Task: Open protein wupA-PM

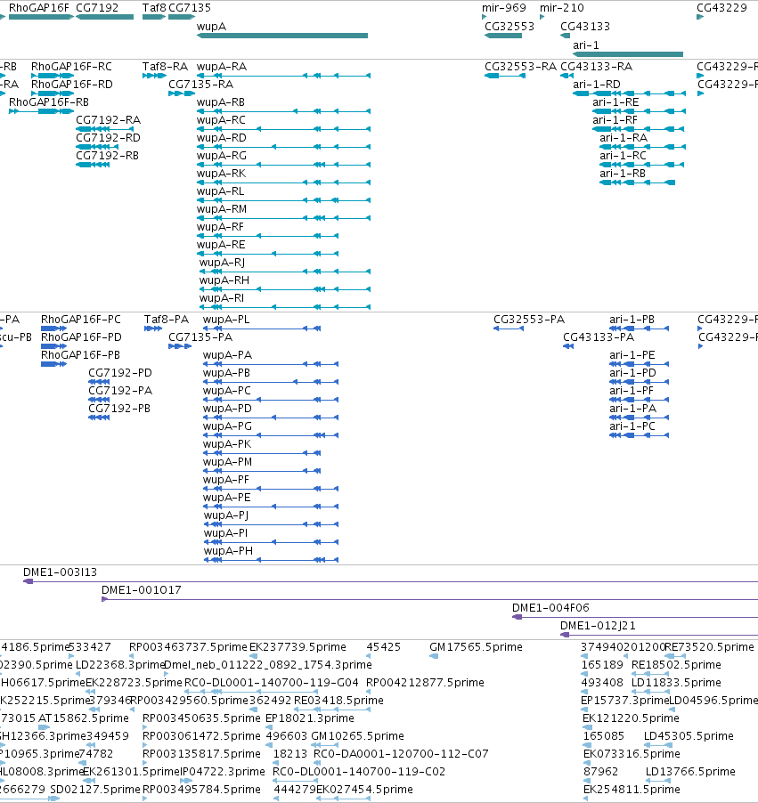Action: pos(227,462)
